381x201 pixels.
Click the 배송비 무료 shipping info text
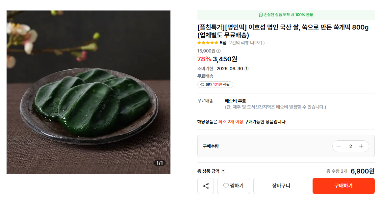235,101
